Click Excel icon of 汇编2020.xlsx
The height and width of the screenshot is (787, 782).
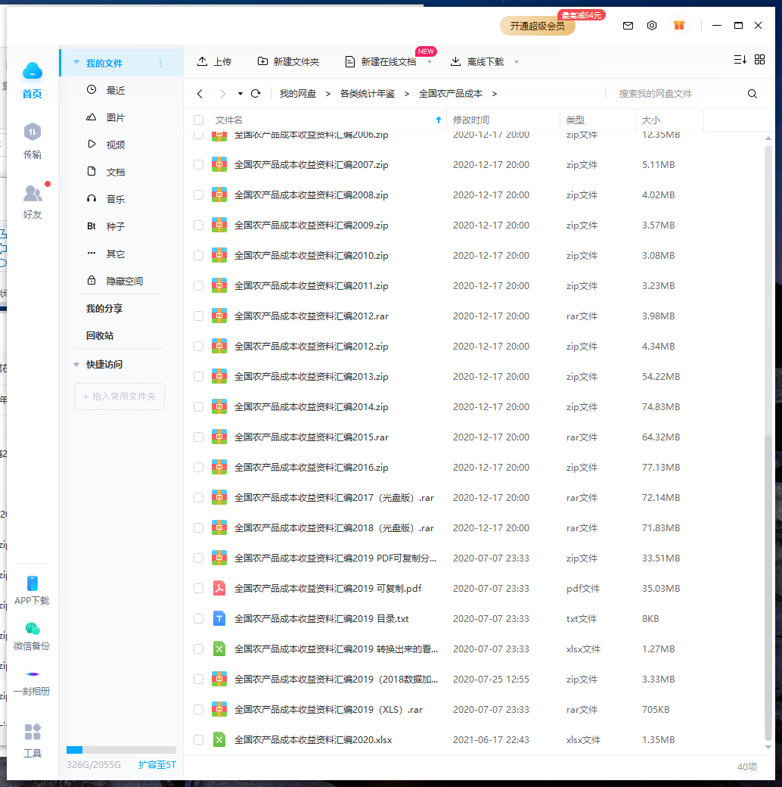click(x=219, y=739)
